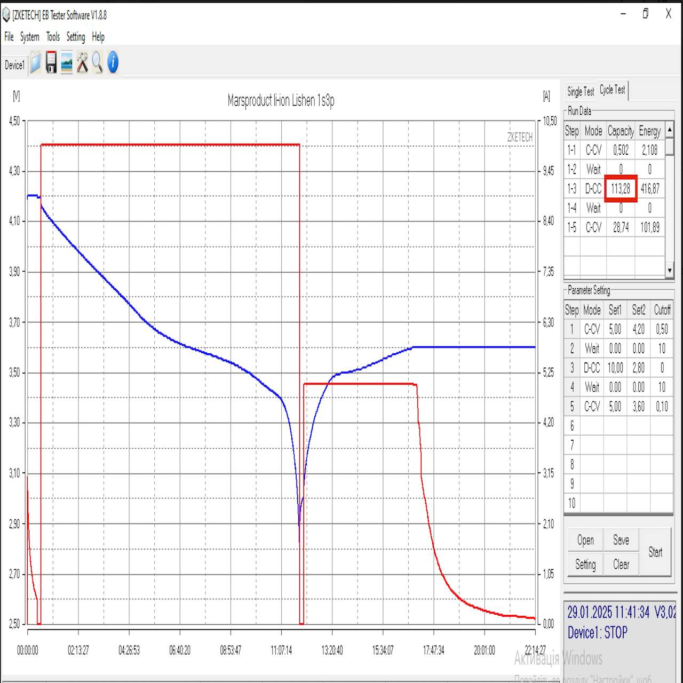
Task: Select the 0,10 Cutoff cell in step 5
Action: [662, 407]
